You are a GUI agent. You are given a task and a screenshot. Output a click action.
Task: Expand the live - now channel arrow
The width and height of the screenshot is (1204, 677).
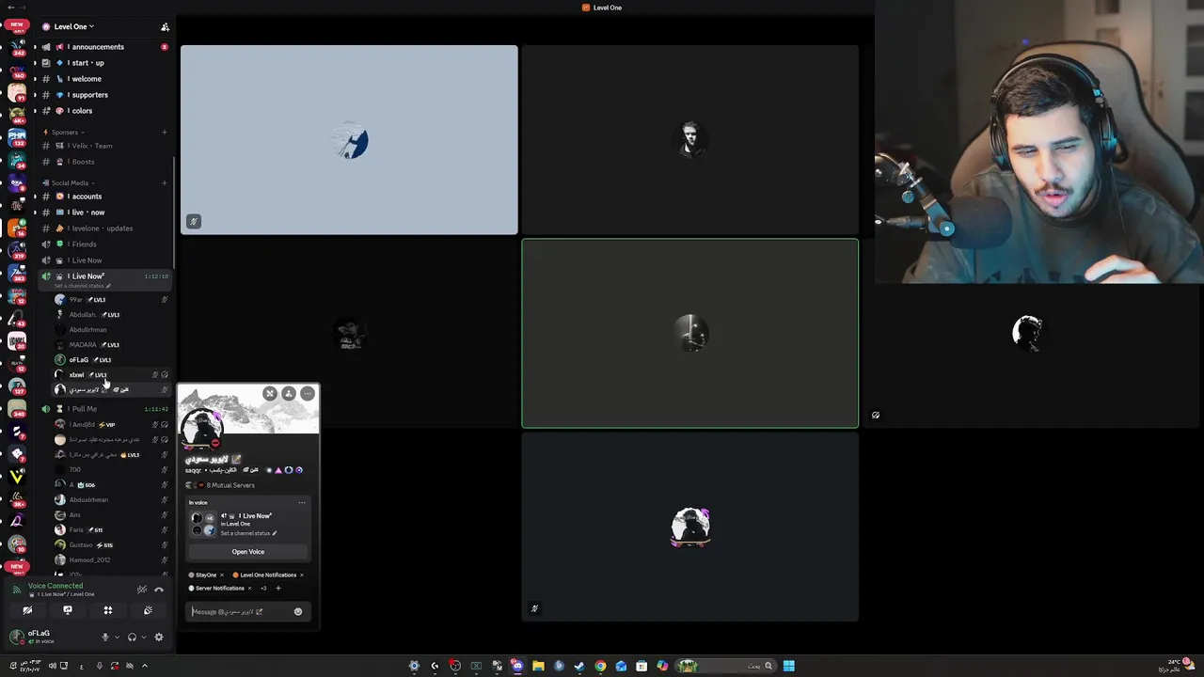pyautogui.click(x=35, y=213)
